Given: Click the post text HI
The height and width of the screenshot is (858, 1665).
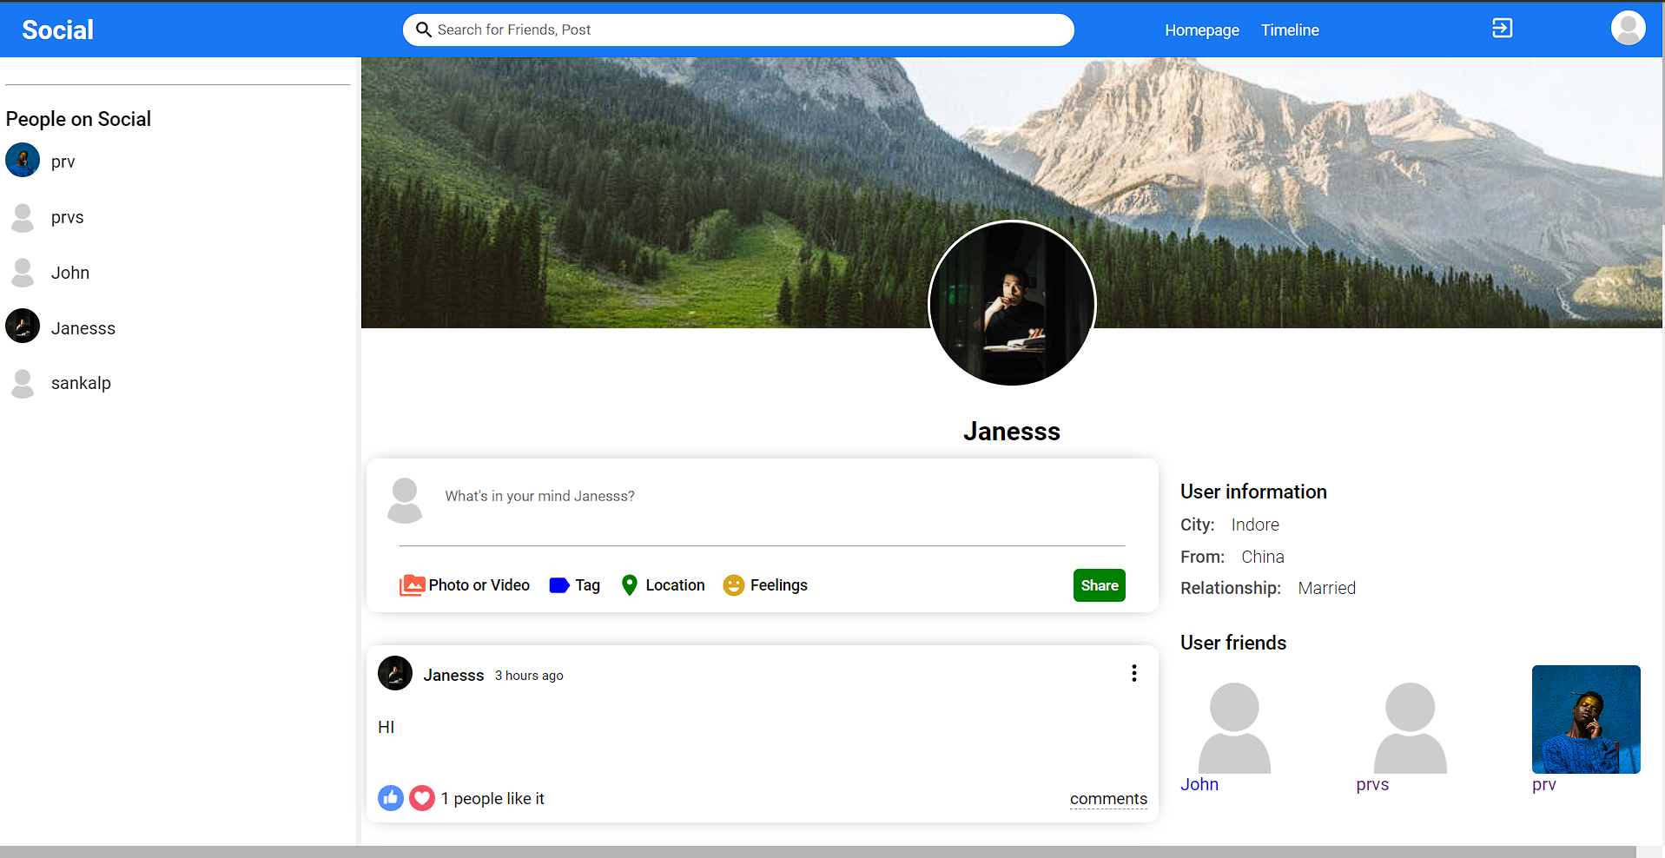Looking at the screenshot, I should [387, 727].
